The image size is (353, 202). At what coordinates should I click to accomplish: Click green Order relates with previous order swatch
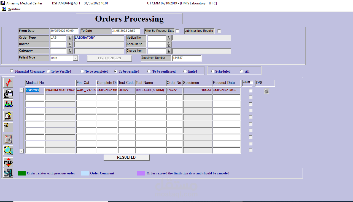point(21,173)
